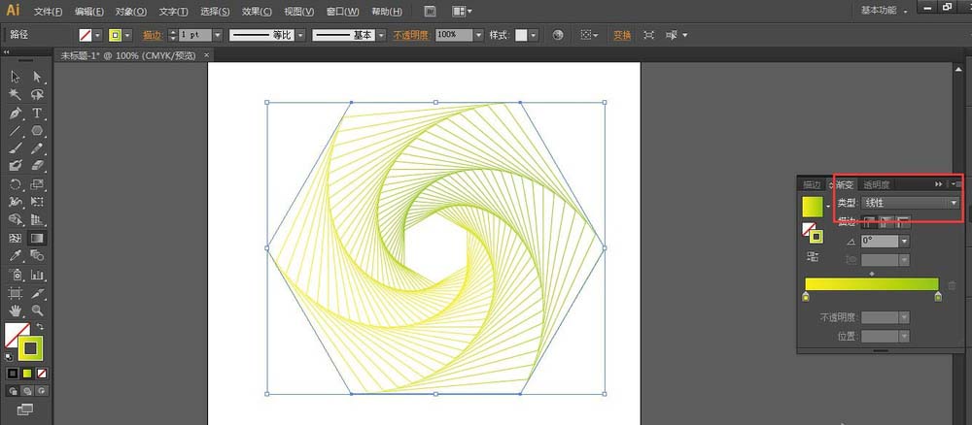Open the recolor artwork globe icon

[558, 35]
